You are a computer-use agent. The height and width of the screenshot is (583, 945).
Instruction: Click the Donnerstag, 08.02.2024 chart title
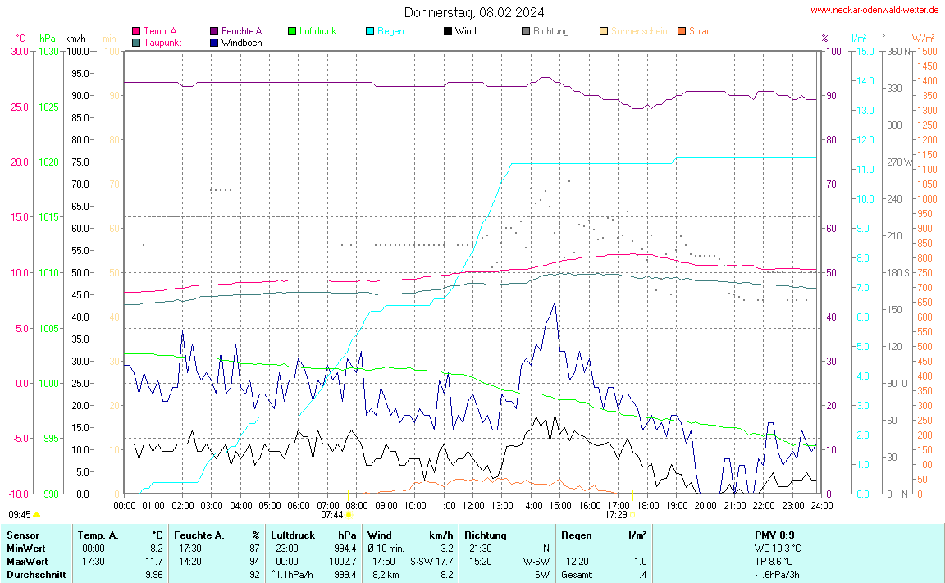coord(473,12)
